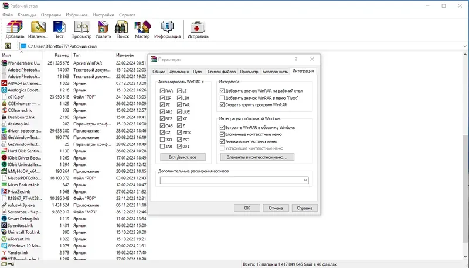Enable the JAR association checkbox
469x268 pixels.
162,147
